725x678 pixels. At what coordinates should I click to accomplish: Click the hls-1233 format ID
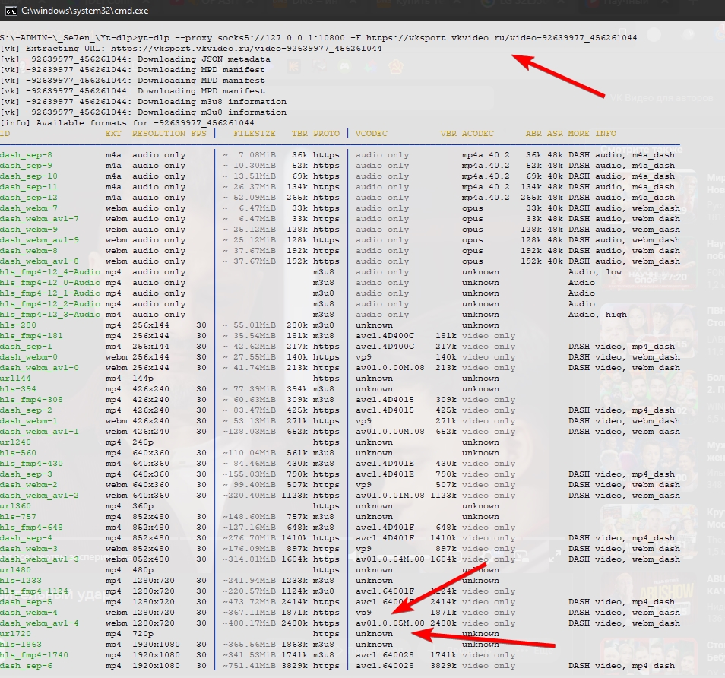click(x=21, y=581)
